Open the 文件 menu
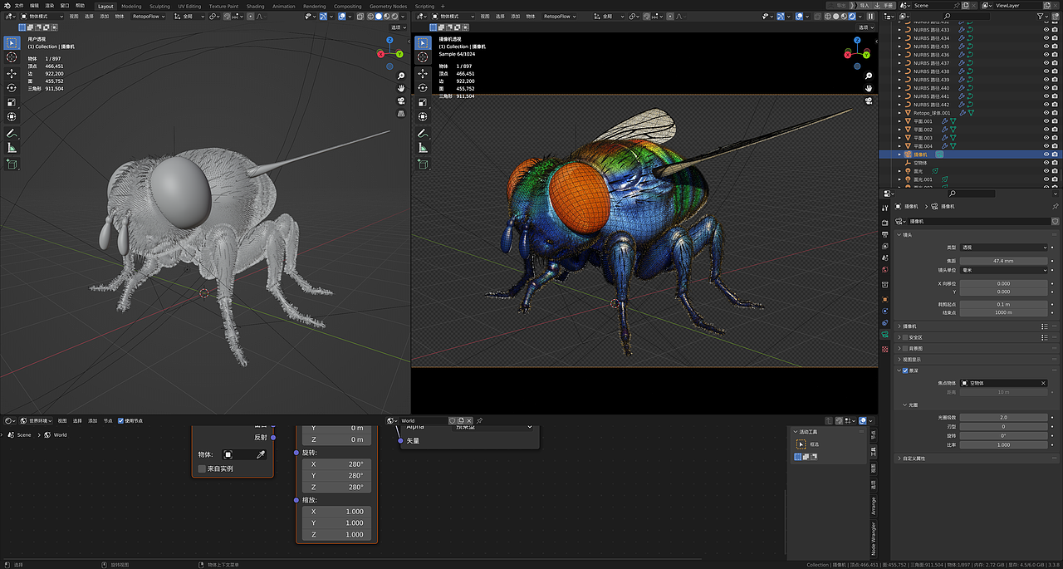The height and width of the screenshot is (569, 1063). pos(19,6)
